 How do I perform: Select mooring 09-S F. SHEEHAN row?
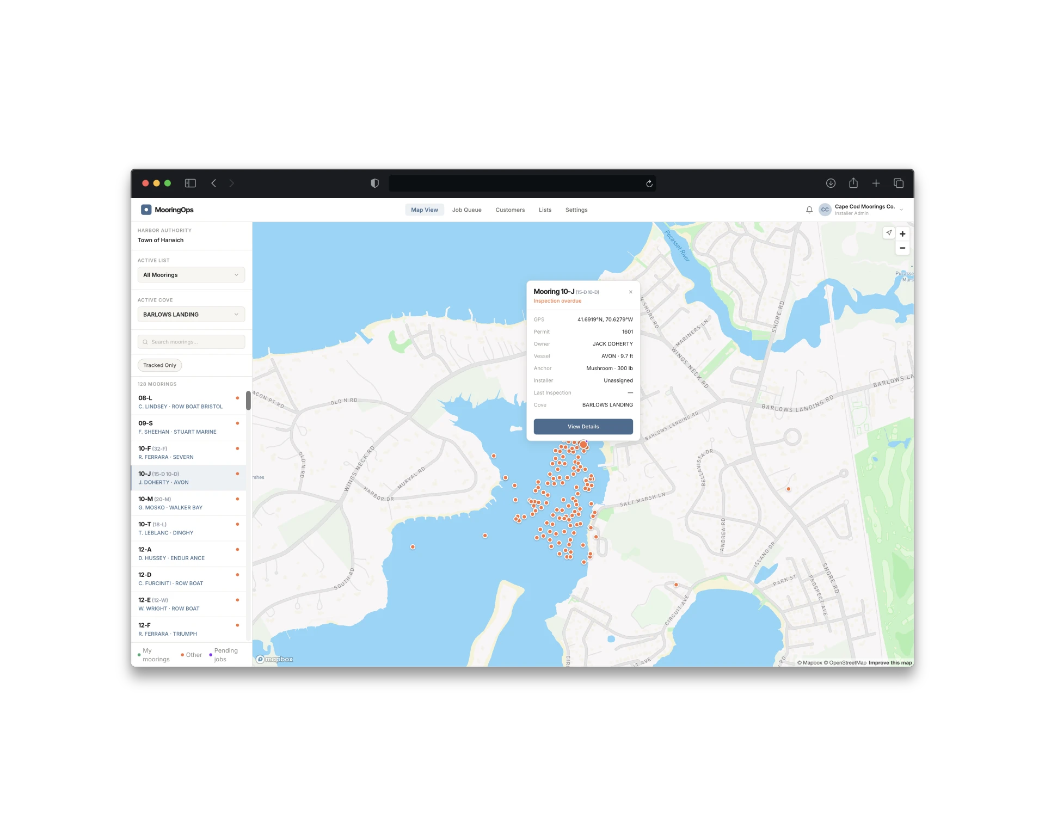tap(188, 427)
